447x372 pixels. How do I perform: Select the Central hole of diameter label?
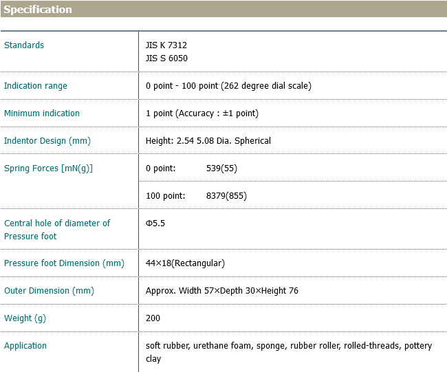[x=57, y=223]
